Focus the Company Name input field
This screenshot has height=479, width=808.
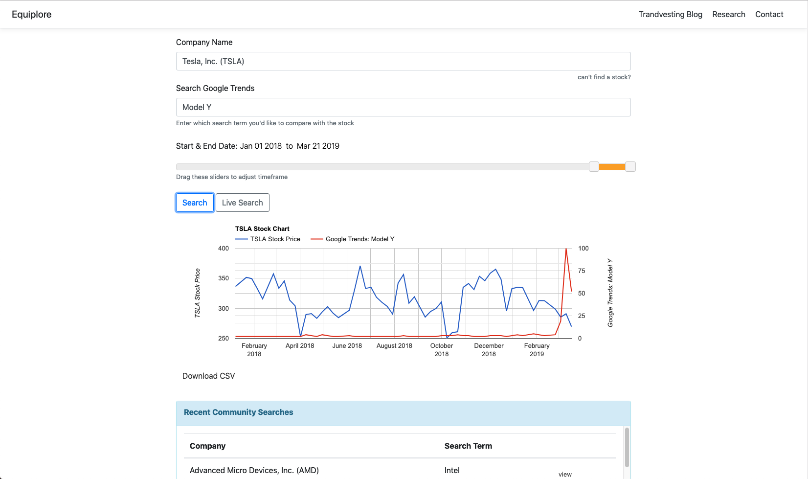point(403,61)
